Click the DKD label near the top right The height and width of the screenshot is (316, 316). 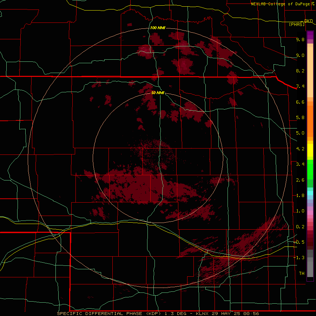click(x=309, y=21)
